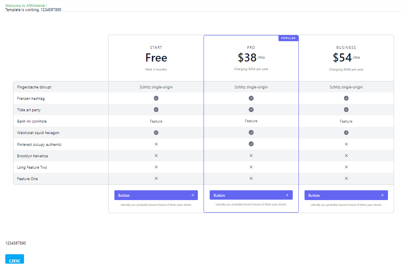Click the Free price heading under Start
The width and height of the screenshot is (412, 273).
[156, 58]
